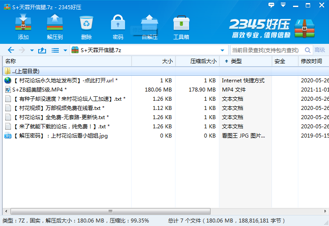This screenshot has height=226, width=329.
Task: Click the 添加 (Add) toolbar icon
Action: click(23, 27)
